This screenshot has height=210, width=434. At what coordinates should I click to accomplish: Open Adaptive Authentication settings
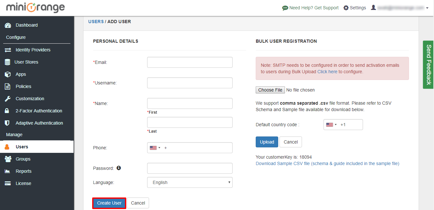[x=8, y=123]
